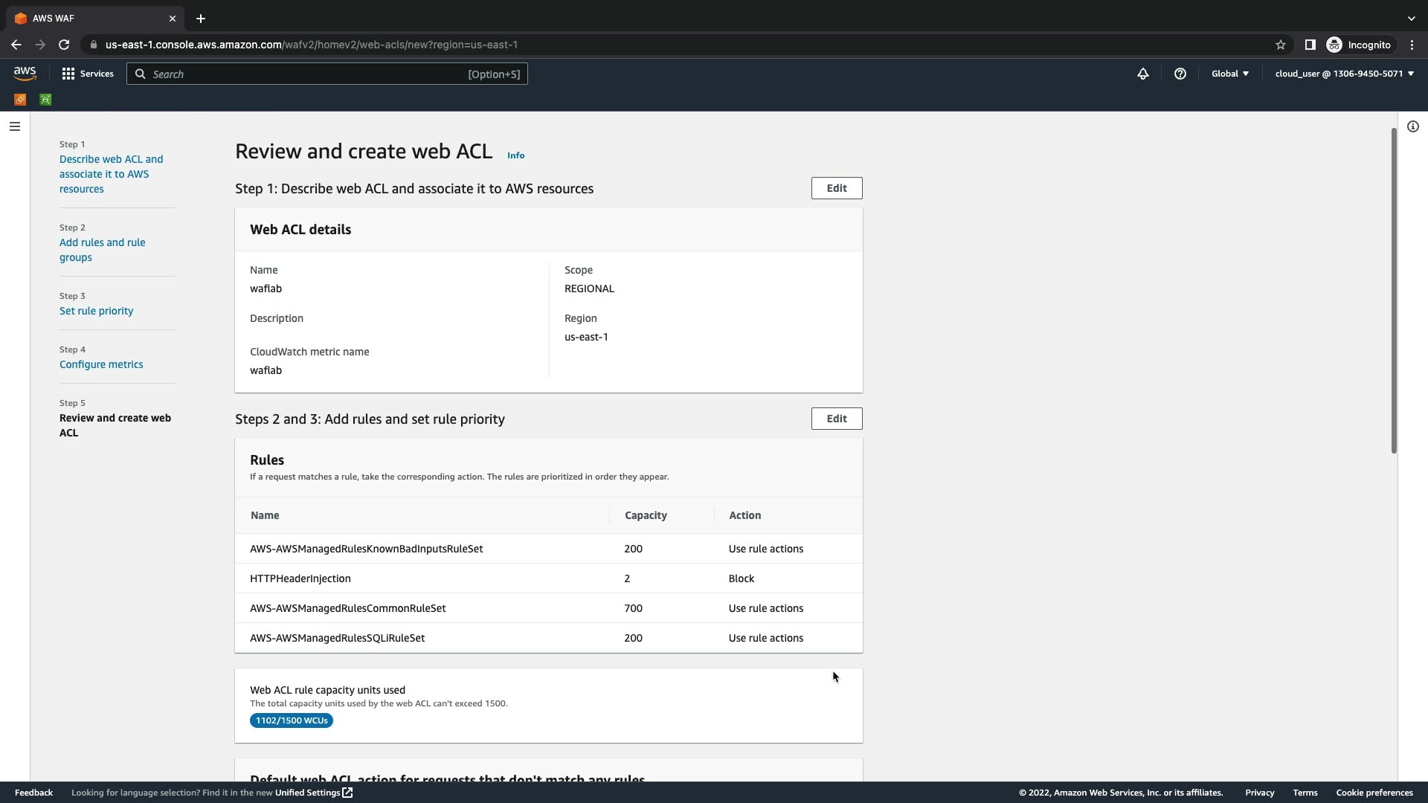Open the help question mark icon

click(1180, 74)
